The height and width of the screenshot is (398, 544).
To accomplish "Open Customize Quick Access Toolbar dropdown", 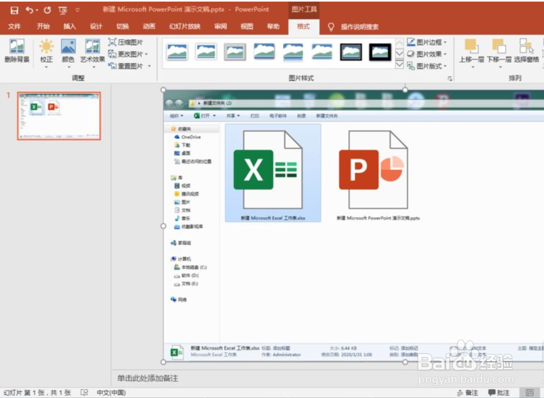I will coord(77,10).
